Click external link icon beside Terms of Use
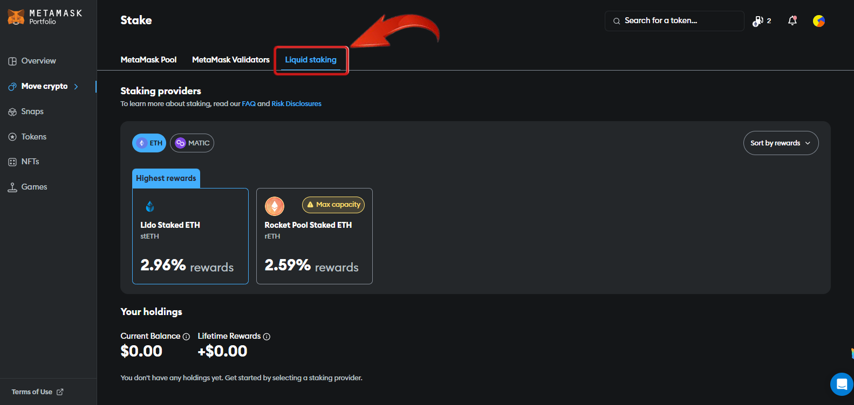Viewport: 854px width, 405px height. point(60,392)
